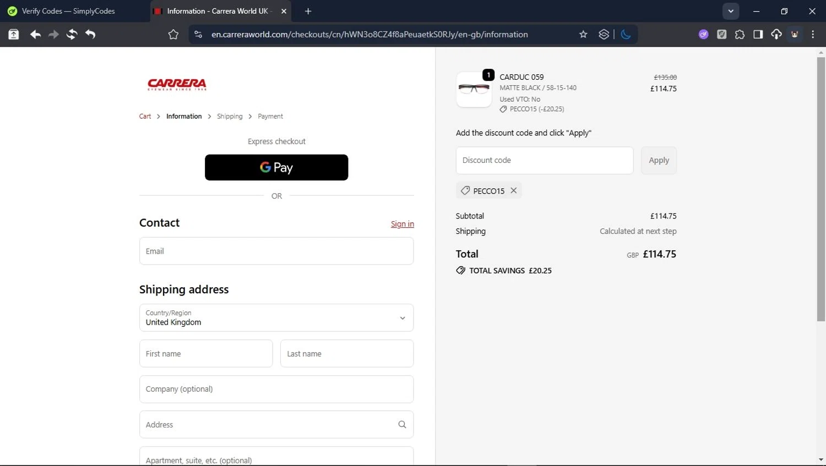Open site information icon in address bar
826x466 pixels.
click(198, 35)
